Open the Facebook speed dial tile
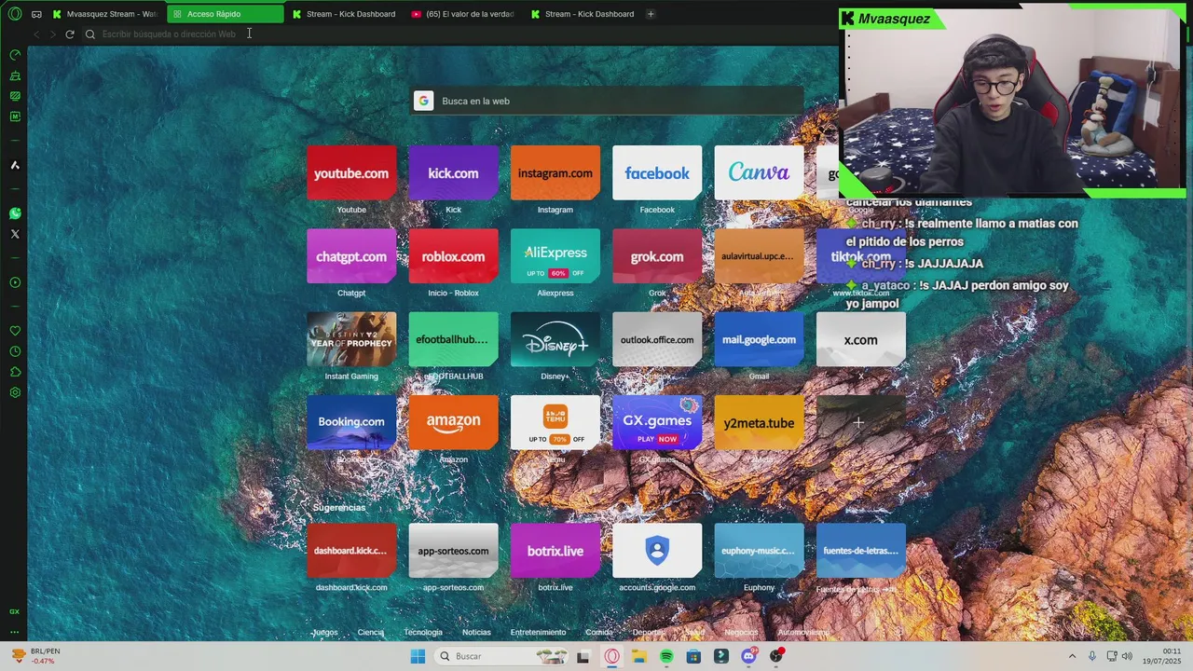1193x671 pixels. point(657,172)
